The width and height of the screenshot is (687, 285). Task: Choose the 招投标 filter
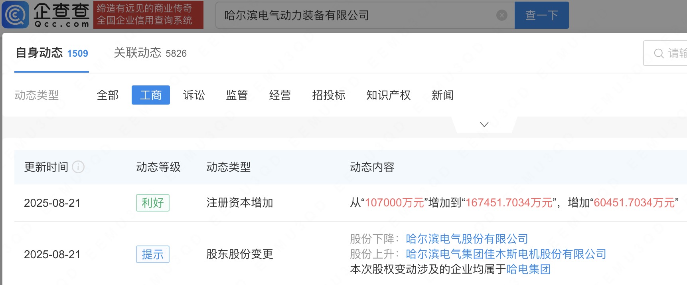[329, 95]
